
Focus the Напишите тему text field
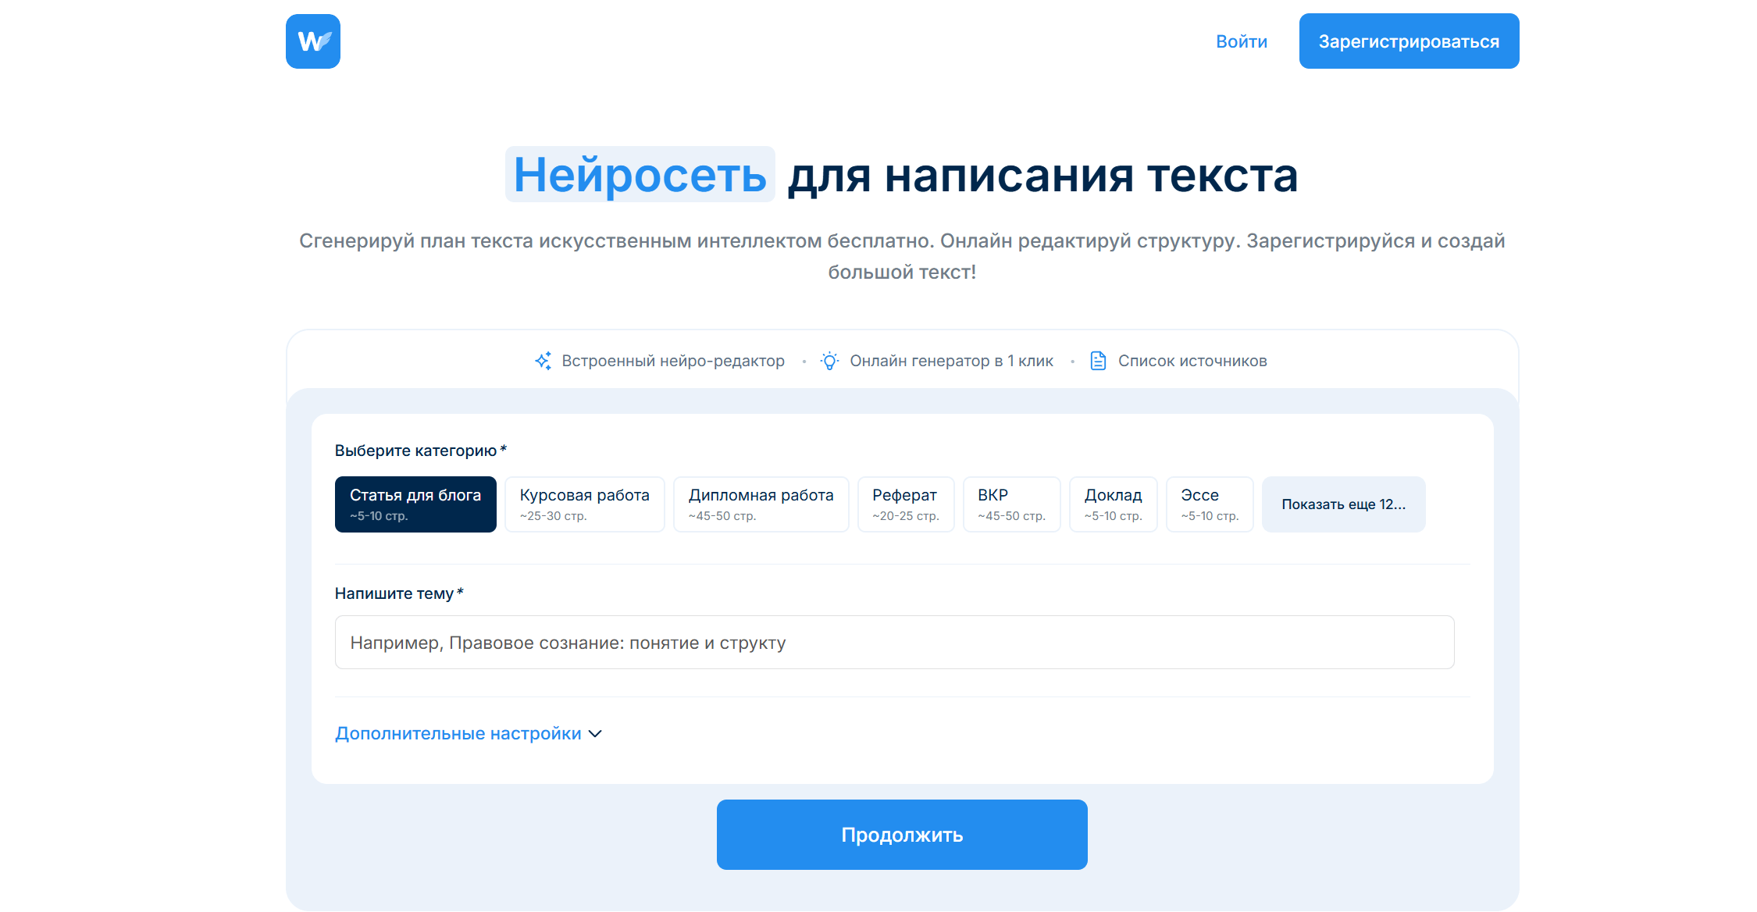(894, 643)
